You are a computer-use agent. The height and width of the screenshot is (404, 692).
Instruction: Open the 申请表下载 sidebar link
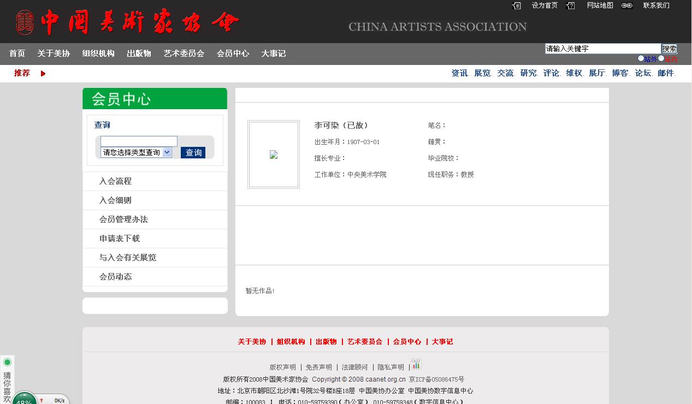(120, 239)
